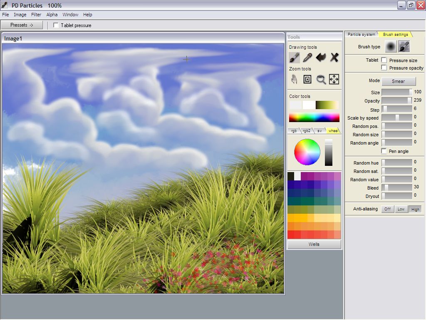Screen dimensions: 426x320
Task: Toggle the Pressure size checkbox
Action: click(384, 60)
